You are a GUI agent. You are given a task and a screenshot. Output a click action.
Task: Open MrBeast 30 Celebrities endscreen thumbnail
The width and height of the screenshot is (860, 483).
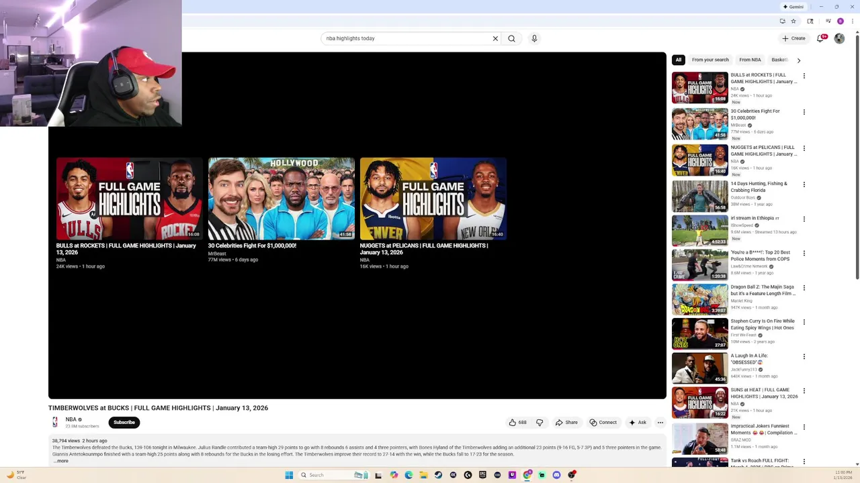point(281,199)
